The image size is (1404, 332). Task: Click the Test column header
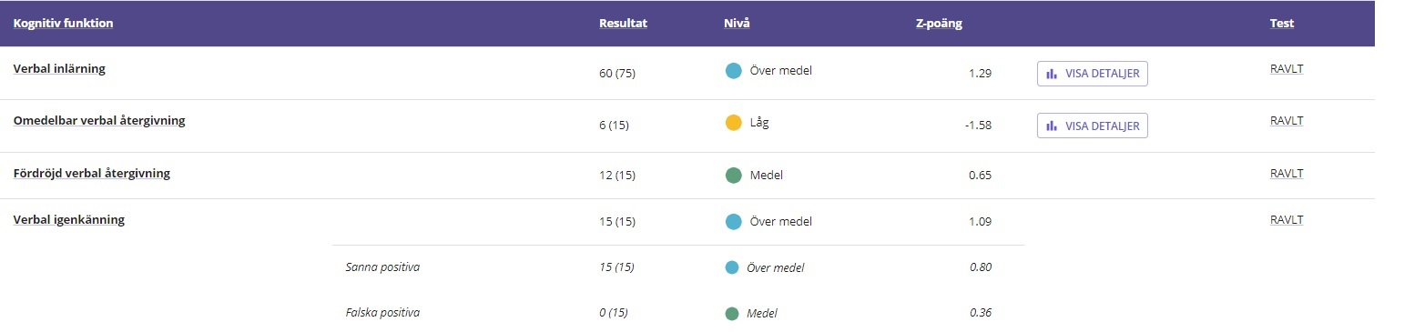[1282, 24]
